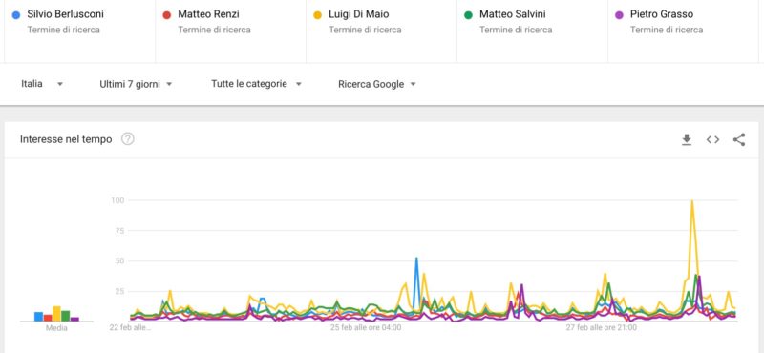The width and height of the screenshot is (764, 353).
Task: Click the Pietro Grasso search term
Action: [662, 14]
